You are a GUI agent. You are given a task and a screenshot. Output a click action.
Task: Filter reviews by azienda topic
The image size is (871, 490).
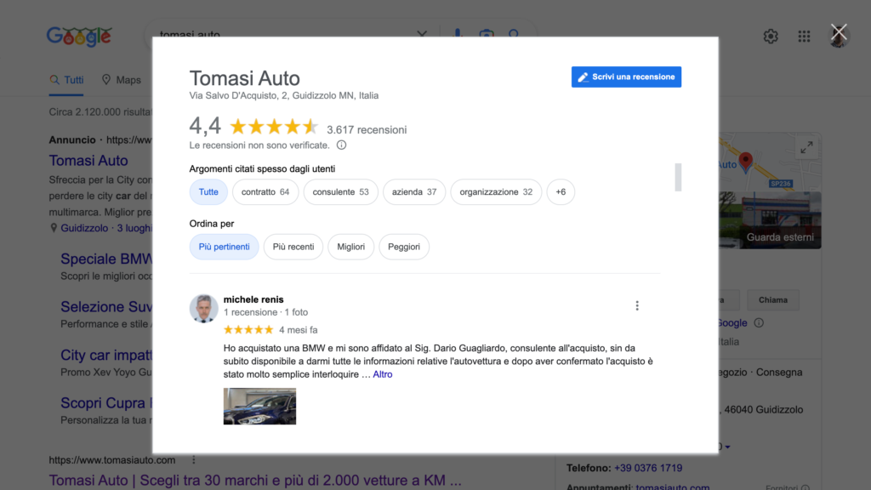coord(414,191)
